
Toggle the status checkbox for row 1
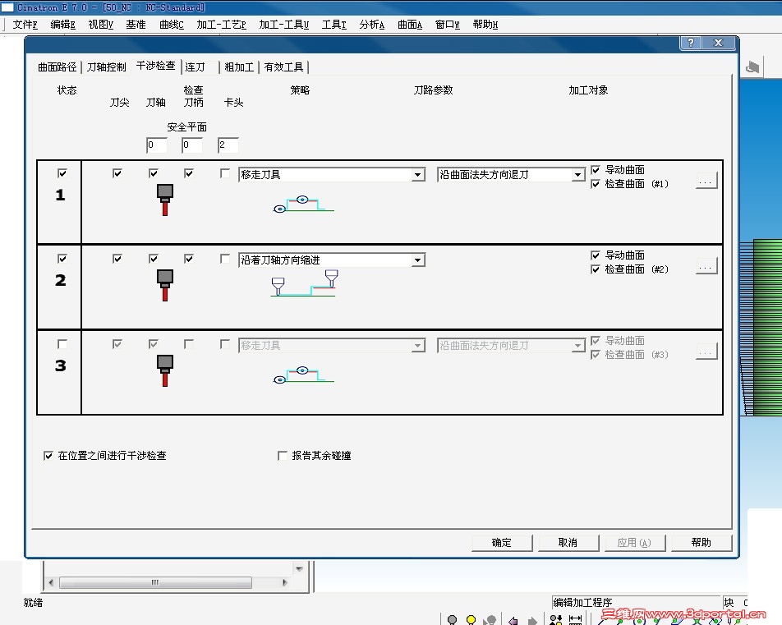[62, 173]
